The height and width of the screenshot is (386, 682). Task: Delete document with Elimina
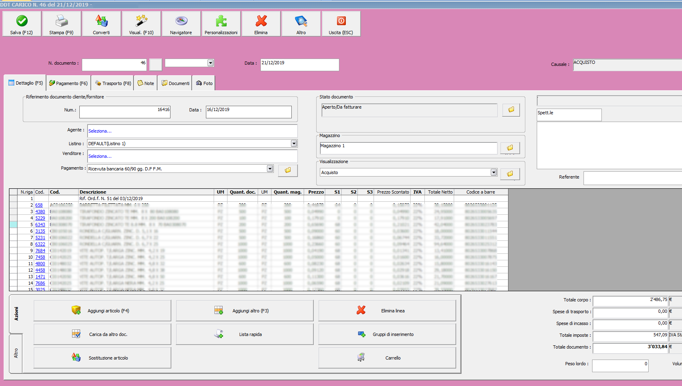tap(261, 24)
